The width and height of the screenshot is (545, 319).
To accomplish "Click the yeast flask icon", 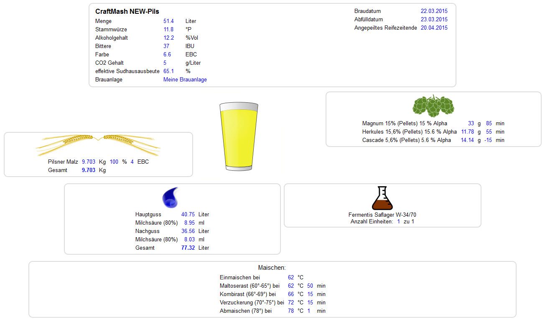I will 382,198.
